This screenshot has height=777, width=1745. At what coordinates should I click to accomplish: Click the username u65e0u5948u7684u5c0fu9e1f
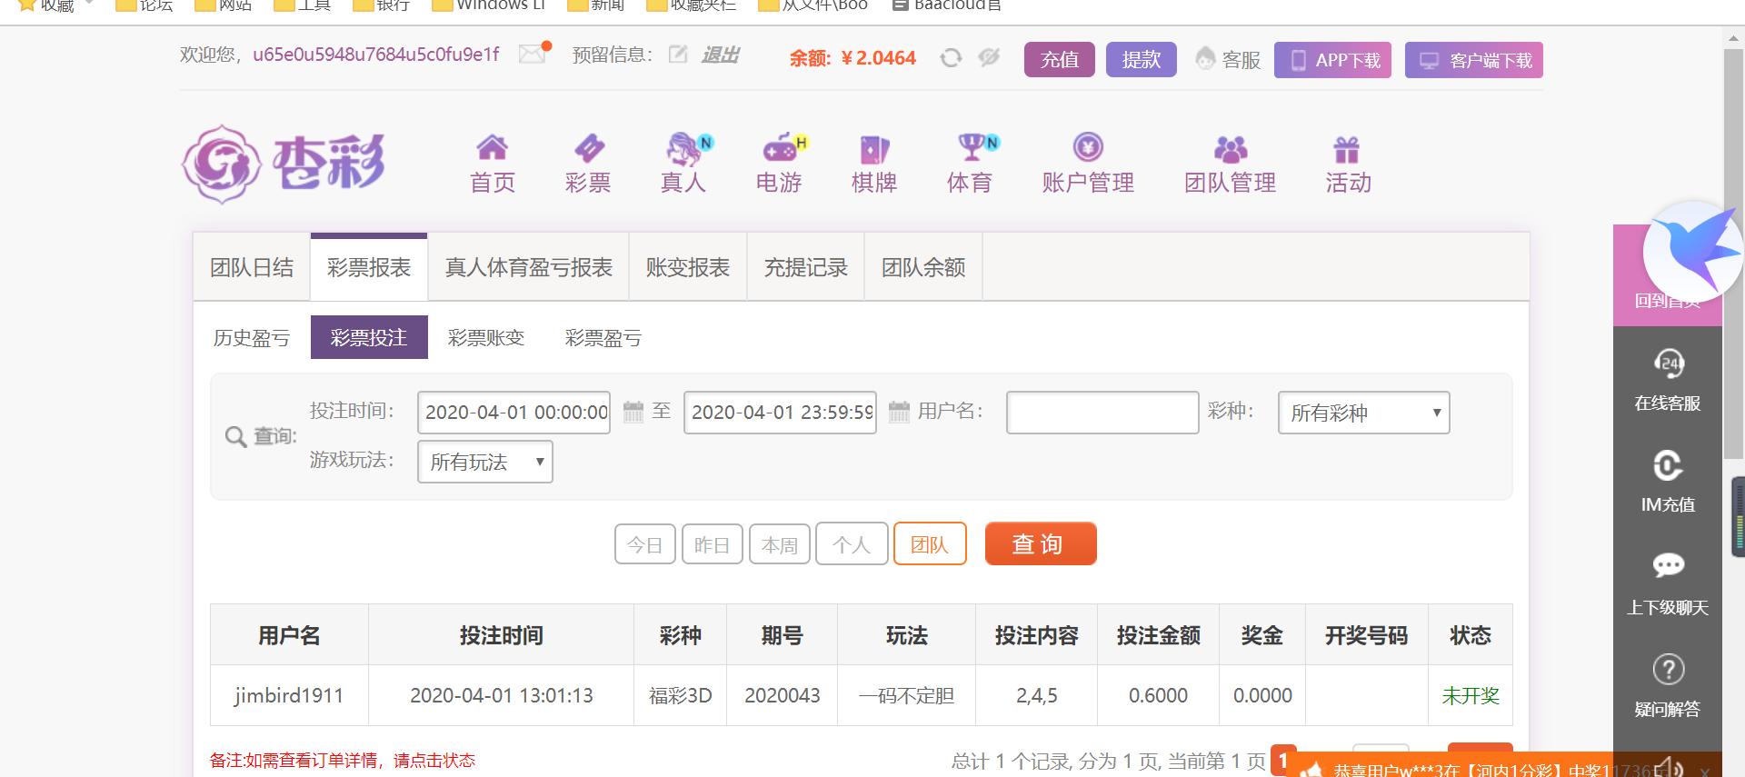(x=376, y=55)
